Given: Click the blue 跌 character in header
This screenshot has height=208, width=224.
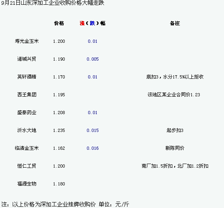Looking at the screenshot, I should (93, 23).
